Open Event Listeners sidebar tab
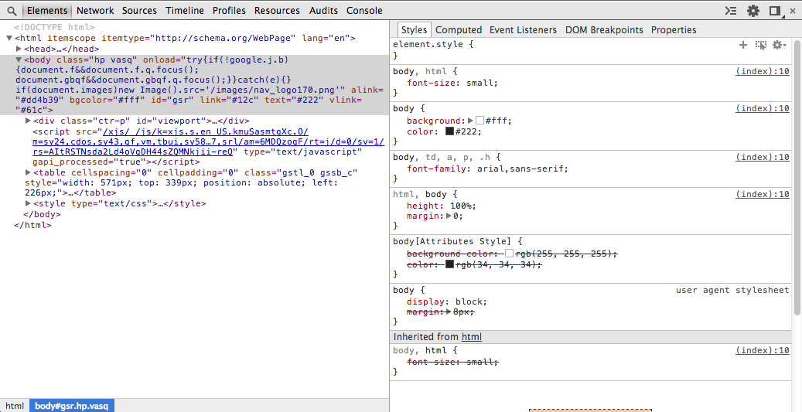The width and height of the screenshot is (802, 412). (x=523, y=29)
